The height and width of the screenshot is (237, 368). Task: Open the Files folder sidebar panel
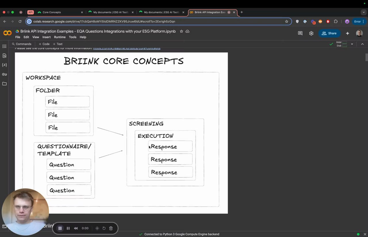pos(4,84)
